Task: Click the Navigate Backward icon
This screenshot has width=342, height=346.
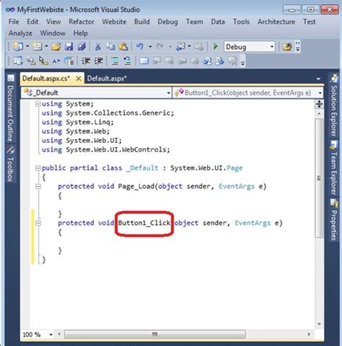Action: click(x=180, y=47)
